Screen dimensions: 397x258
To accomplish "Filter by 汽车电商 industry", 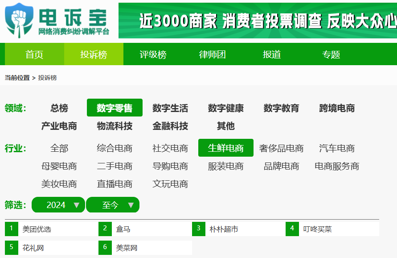I will pos(337,148).
